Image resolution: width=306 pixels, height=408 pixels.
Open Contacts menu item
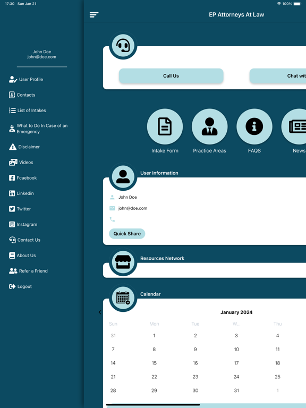22,95
